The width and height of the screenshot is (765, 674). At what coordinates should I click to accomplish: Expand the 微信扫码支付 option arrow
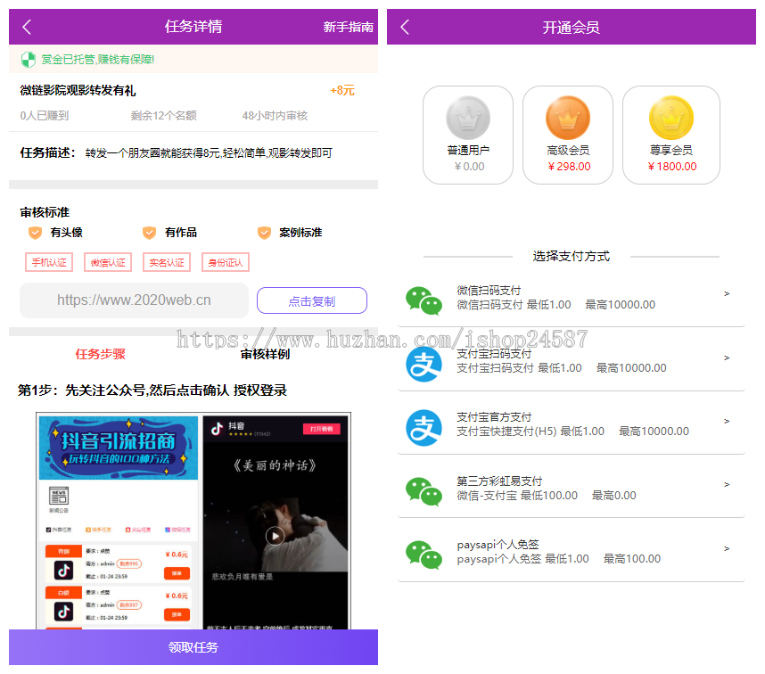[727, 293]
